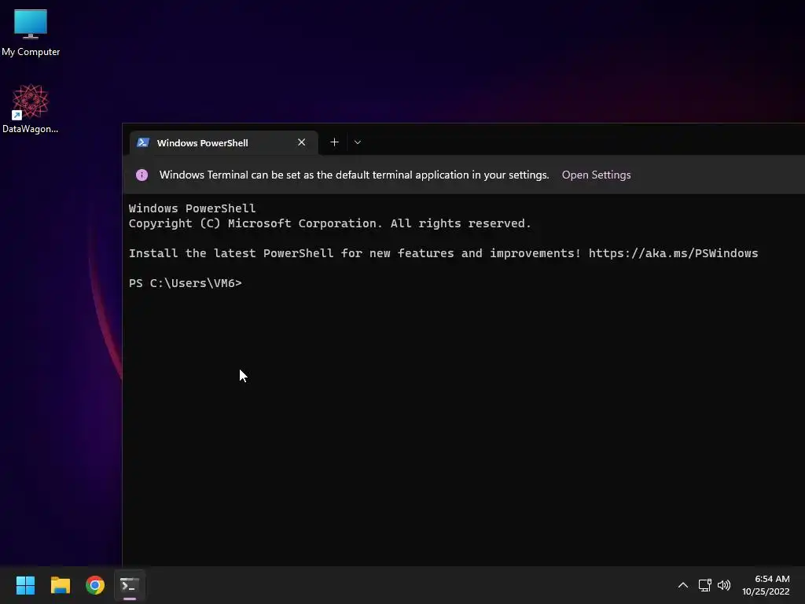Screen dimensions: 805x604
Task: Click the Copyright (C) Microsoft Corporation line
Action: (x=329, y=223)
